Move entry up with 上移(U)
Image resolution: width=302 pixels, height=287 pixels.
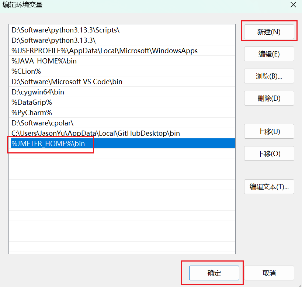269,131
